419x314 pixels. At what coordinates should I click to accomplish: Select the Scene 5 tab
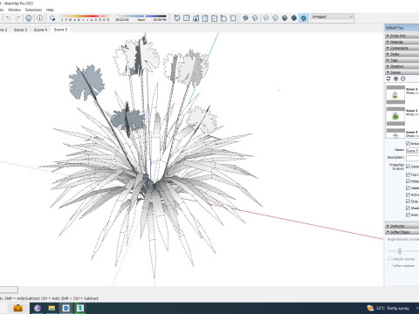click(x=60, y=30)
